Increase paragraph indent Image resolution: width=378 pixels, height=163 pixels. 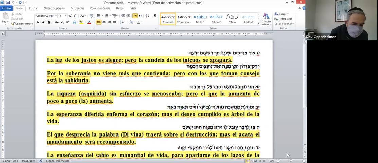coord(128,16)
